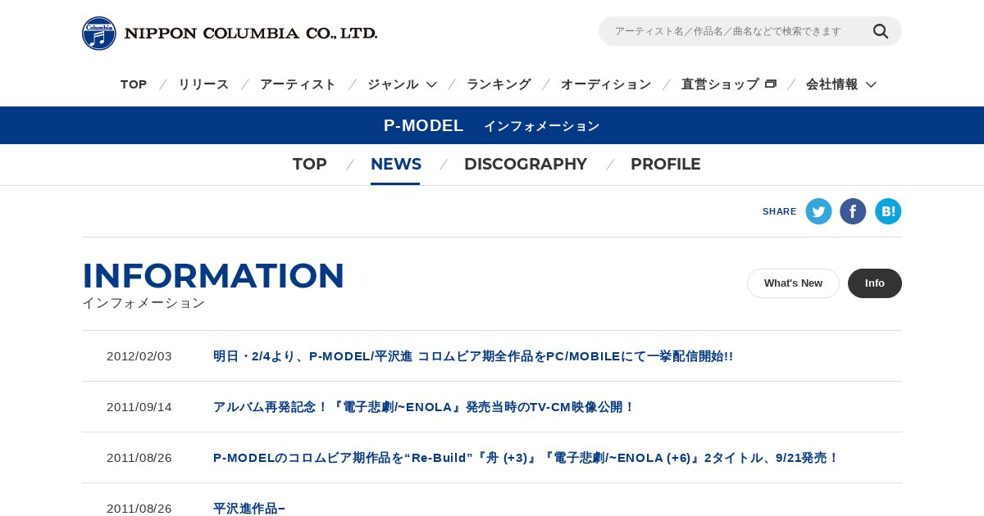The width and height of the screenshot is (984, 516).
Task: Click external window icon beside 直営ショップ
Action: coord(770,84)
